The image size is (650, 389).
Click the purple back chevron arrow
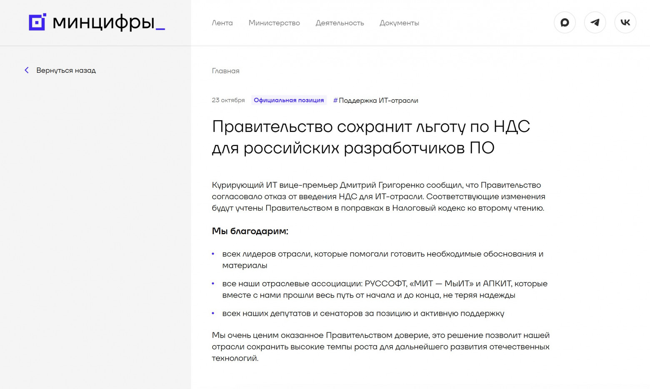(x=27, y=70)
